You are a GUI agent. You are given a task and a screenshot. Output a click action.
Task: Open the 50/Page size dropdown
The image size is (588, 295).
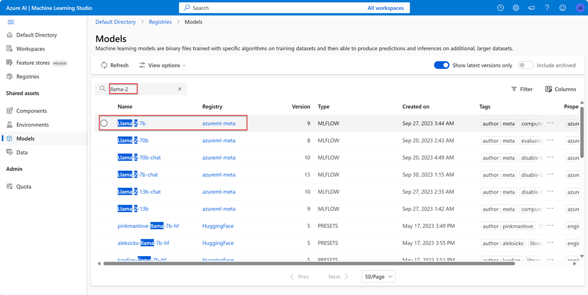pos(378,277)
